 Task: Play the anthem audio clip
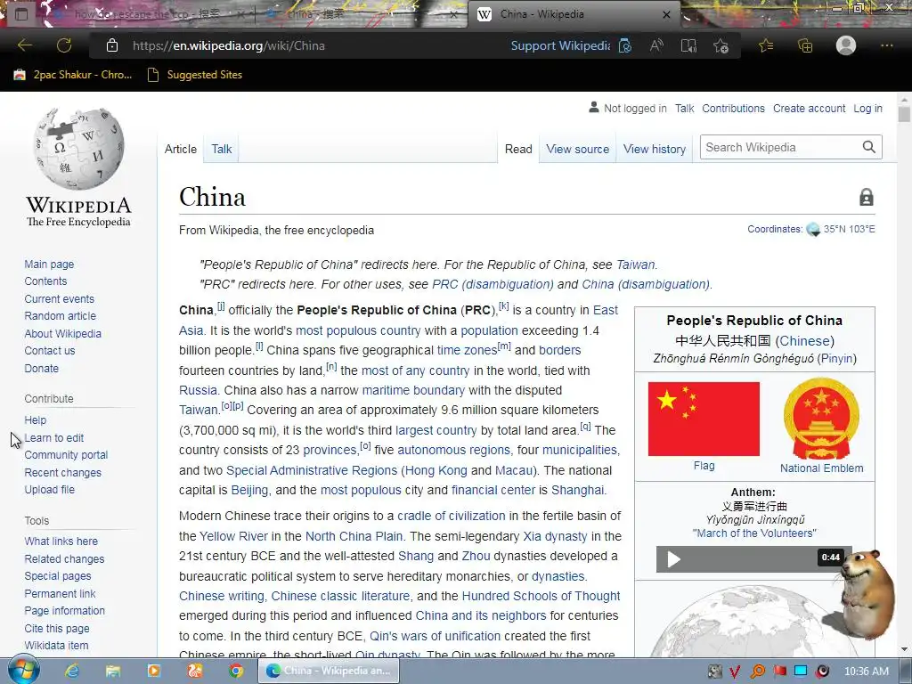point(673,559)
